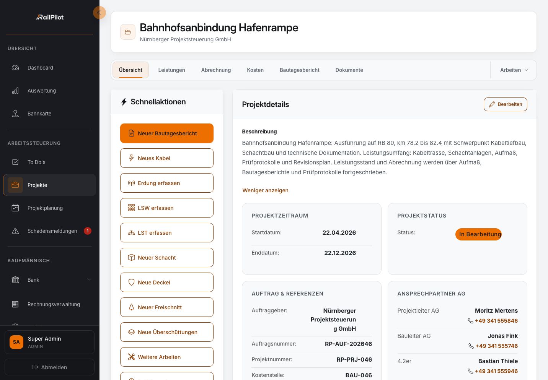This screenshot has width=548, height=380.
Task: Click the phone icon for Jonas Fink
Action: [471, 346]
